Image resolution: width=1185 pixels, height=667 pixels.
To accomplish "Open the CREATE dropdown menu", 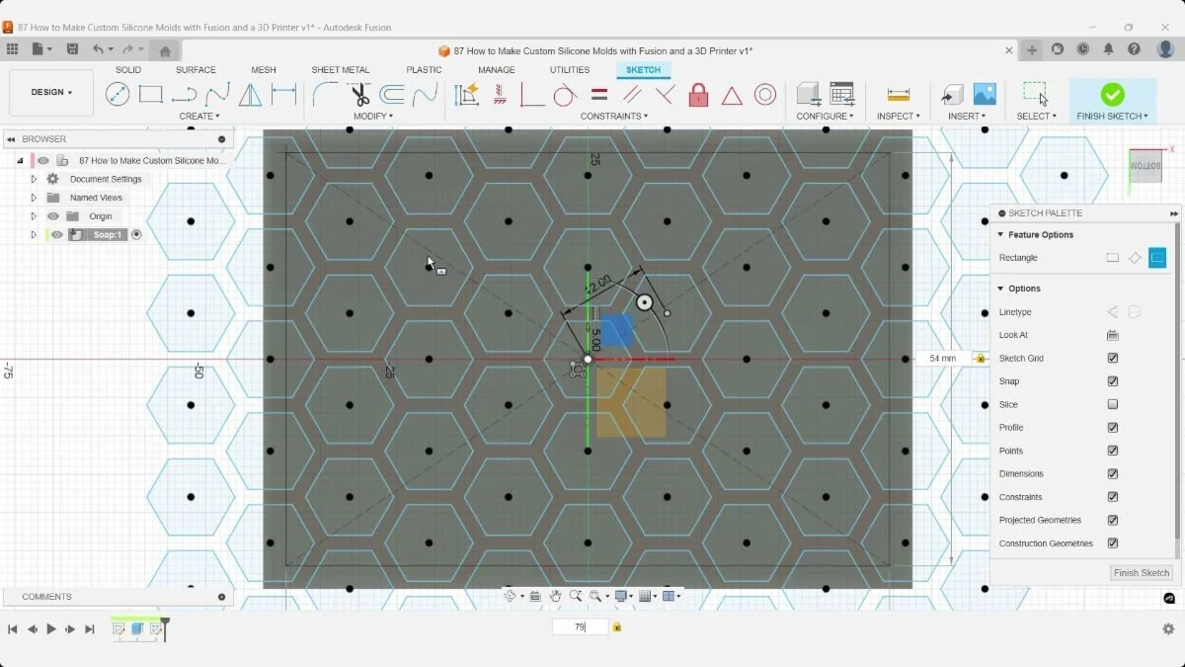I will pyautogui.click(x=201, y=117).
